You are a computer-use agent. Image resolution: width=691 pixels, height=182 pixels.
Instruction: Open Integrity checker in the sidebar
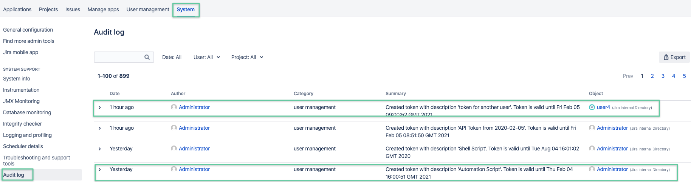[22, 124]
